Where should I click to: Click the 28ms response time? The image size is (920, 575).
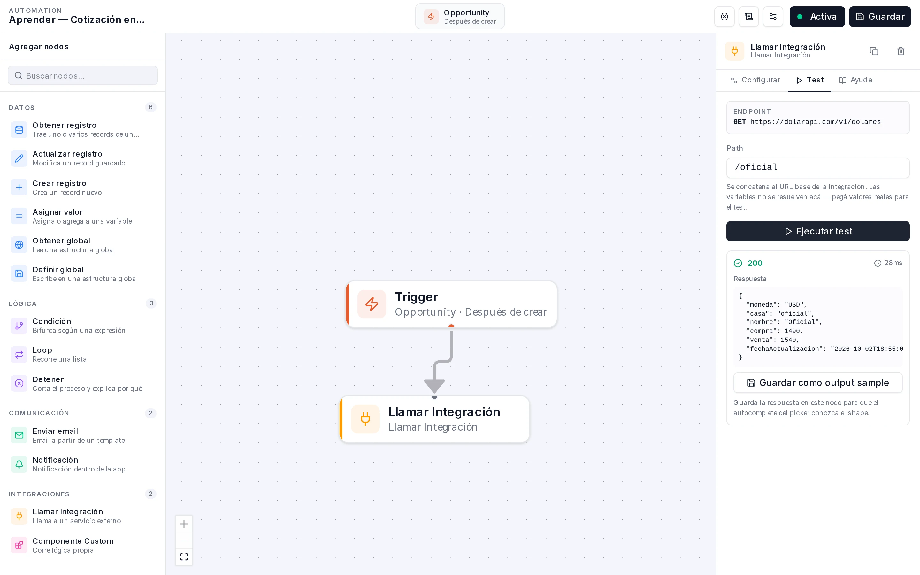pos(893,263)
